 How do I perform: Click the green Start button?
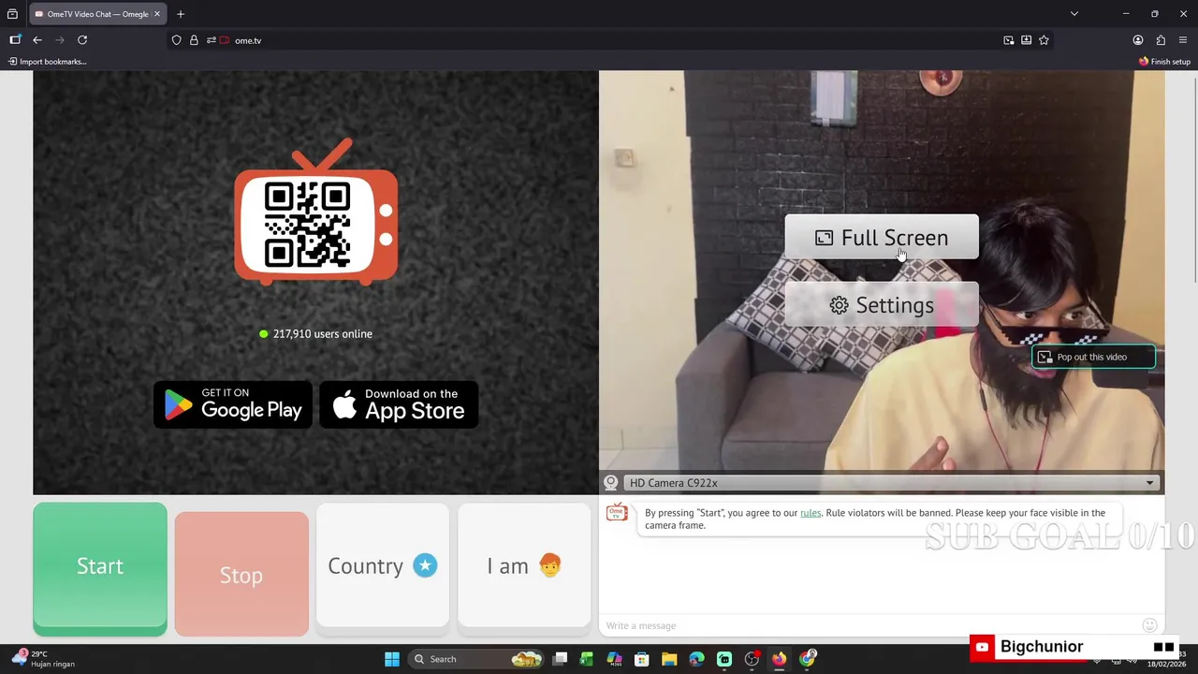[x=100, y=567]
